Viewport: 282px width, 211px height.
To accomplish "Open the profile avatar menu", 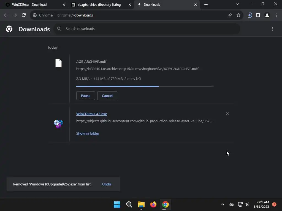I will (267, 15).
